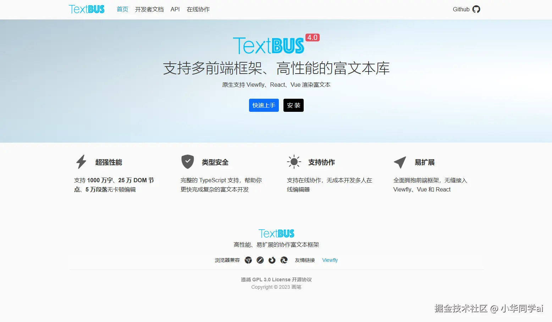The image size is (552, 322).
Task: Click the large TextBUS hero logo
Action: [x=269, y=46]
